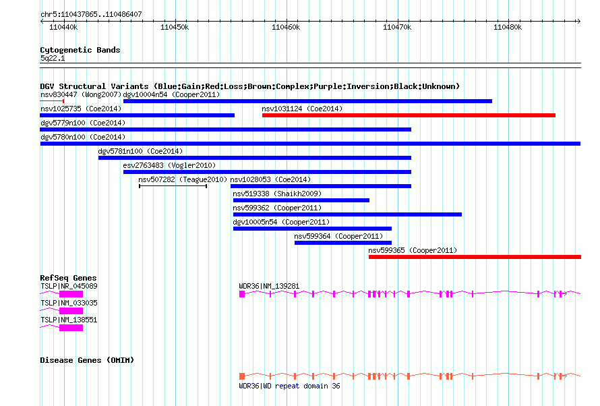Select the dgv5780n100 (Coe2014) full-width bar

coord(310,144)
